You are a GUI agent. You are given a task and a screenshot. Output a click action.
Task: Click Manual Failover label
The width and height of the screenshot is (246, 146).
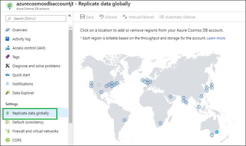tap(141, 17)
